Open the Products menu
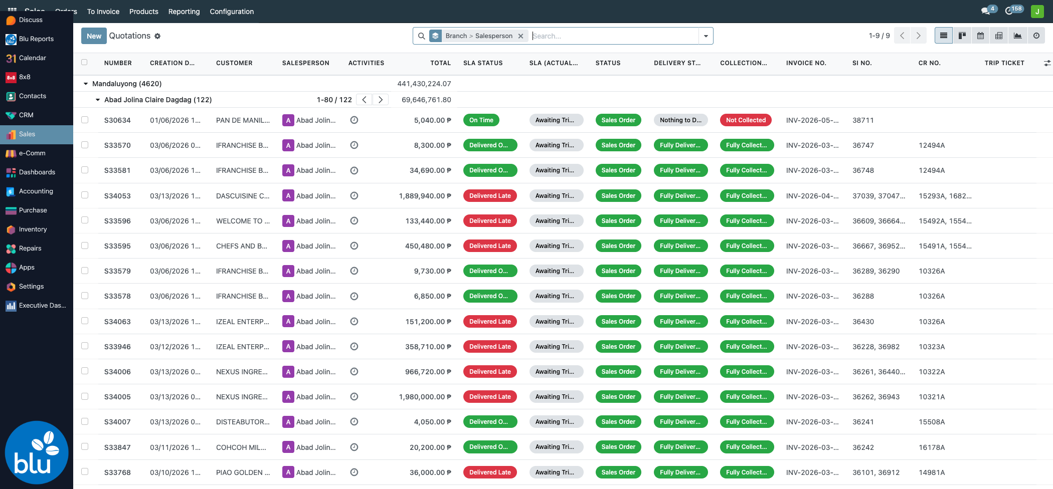1053x489 pixels. pyautogui.click(x=144, y=12)
